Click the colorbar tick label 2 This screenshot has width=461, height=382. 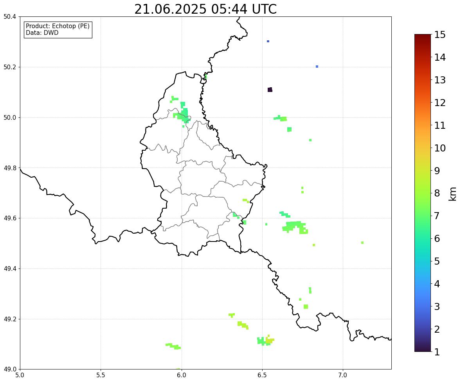(437, 329)
